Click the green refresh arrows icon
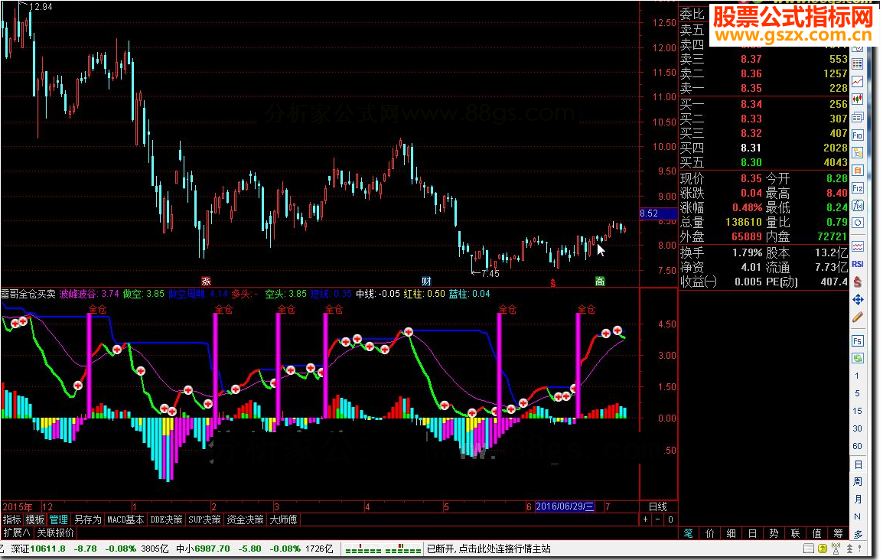Viewport: 883px width, 560px height. [x=858, y=358]
